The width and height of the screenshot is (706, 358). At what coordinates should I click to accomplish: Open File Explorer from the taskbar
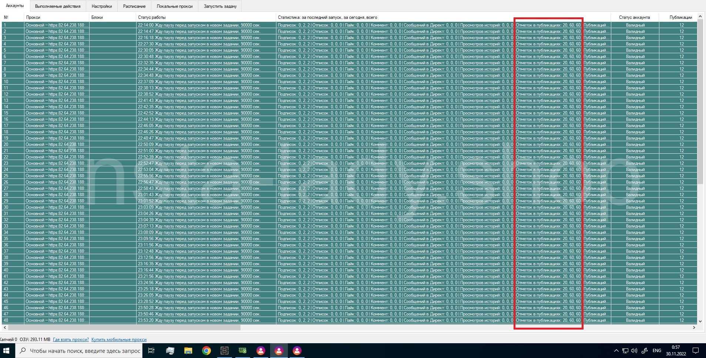click(x=188, y=351)
